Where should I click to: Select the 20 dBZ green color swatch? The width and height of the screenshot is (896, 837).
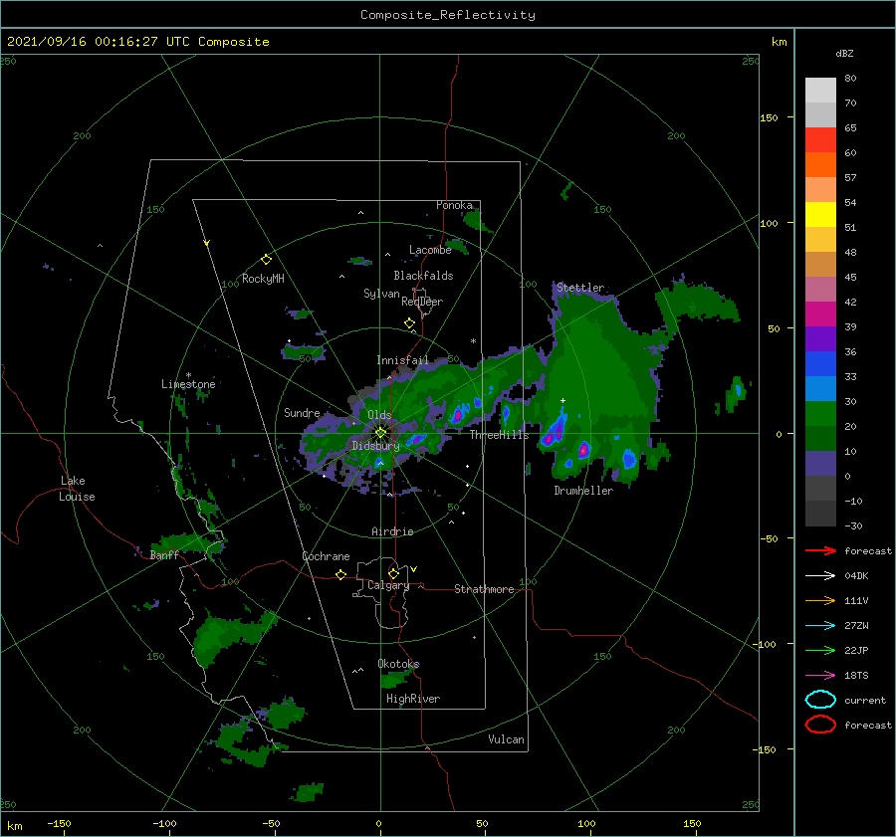click(820, 413)
